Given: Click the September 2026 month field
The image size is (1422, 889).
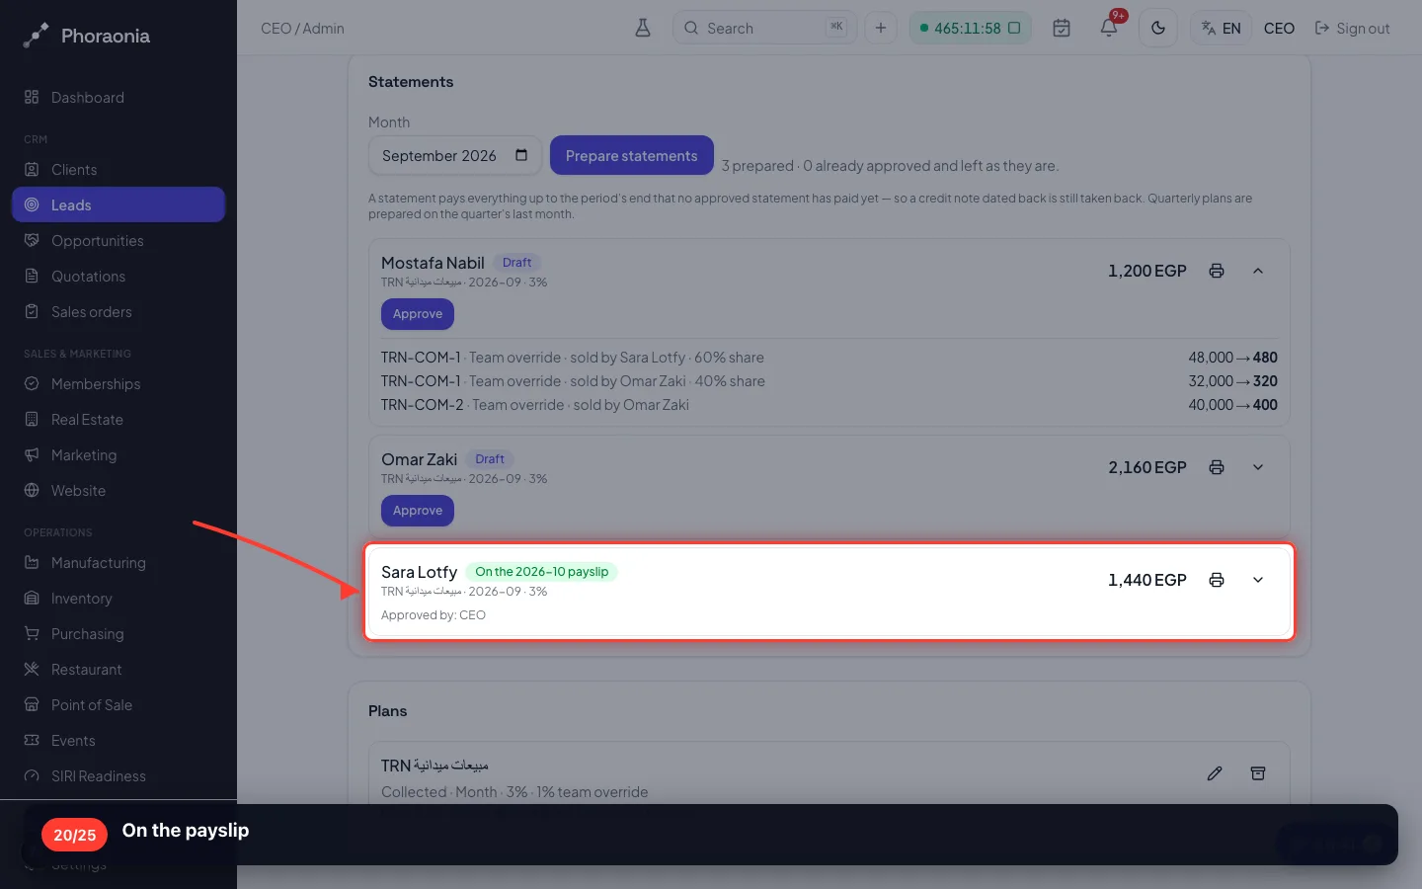Looking at the screenshot, I should coord(455,155).
